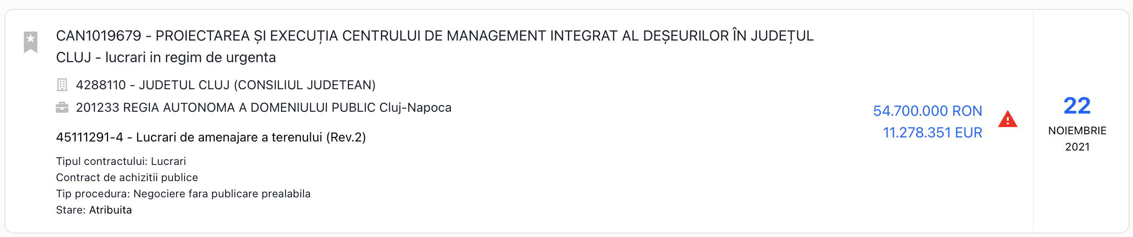
Task: Click the 'Lucrari' contract type value
Action: 168,161
